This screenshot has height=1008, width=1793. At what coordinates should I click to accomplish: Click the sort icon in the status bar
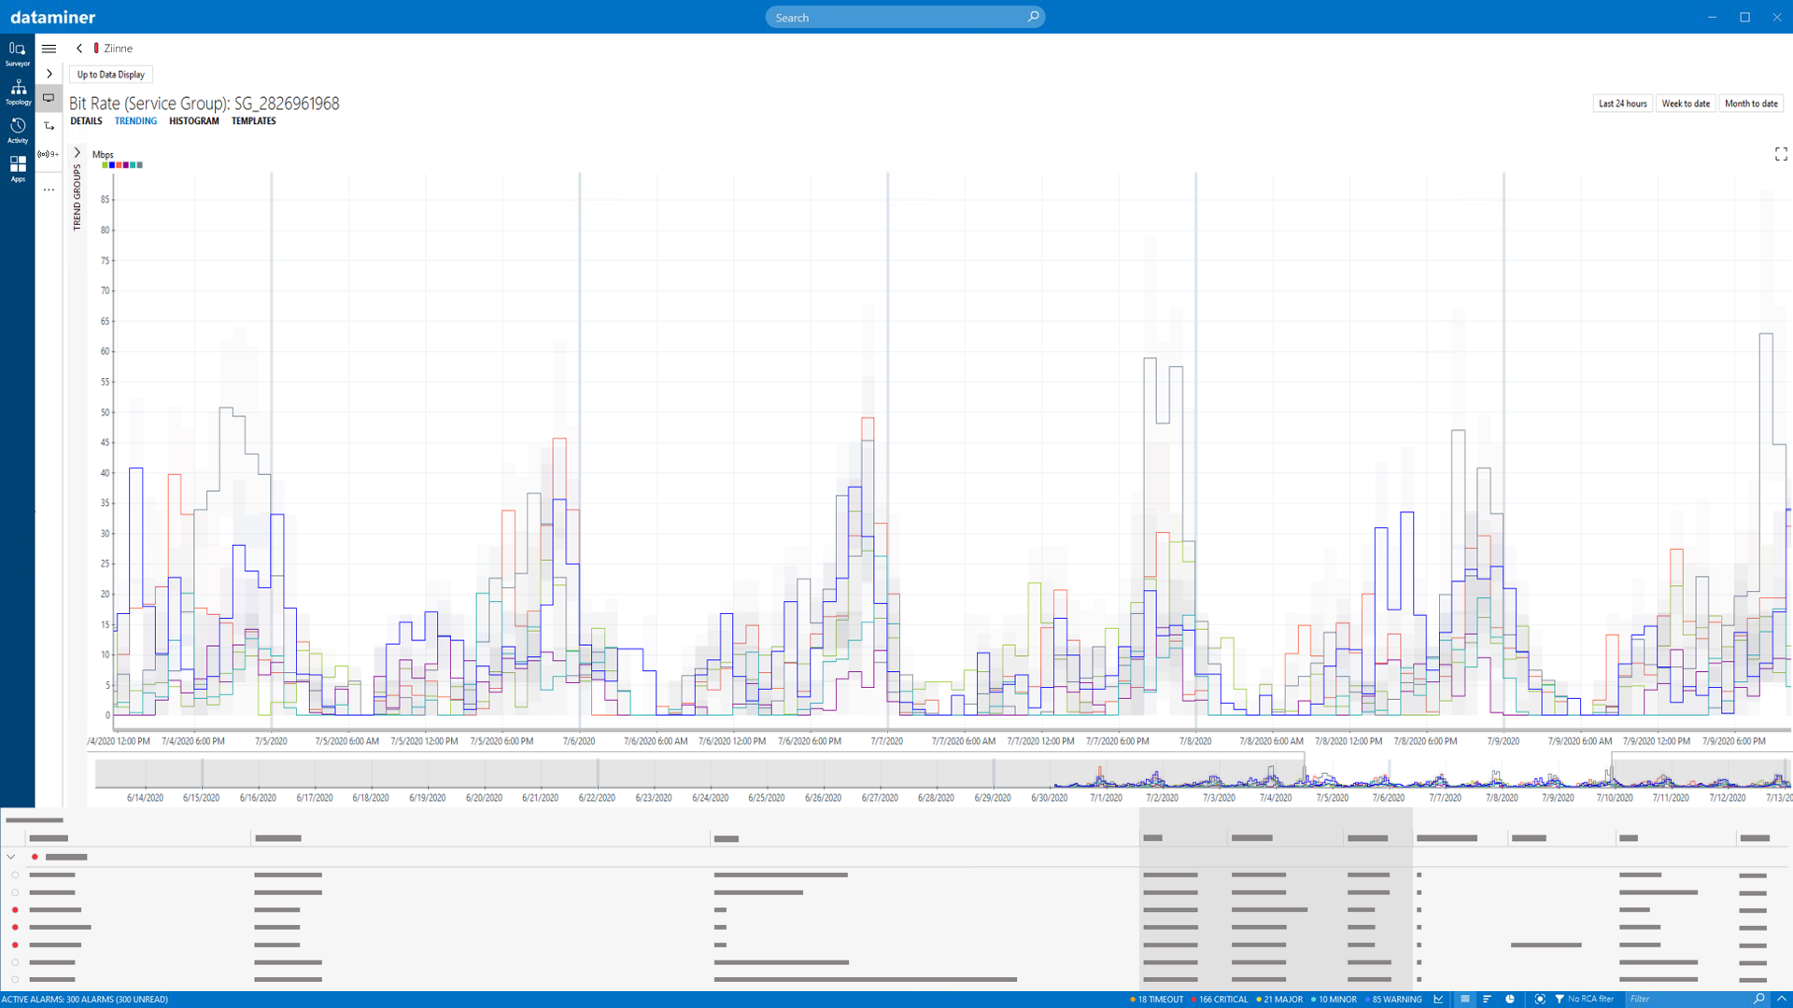[1486, 999]
